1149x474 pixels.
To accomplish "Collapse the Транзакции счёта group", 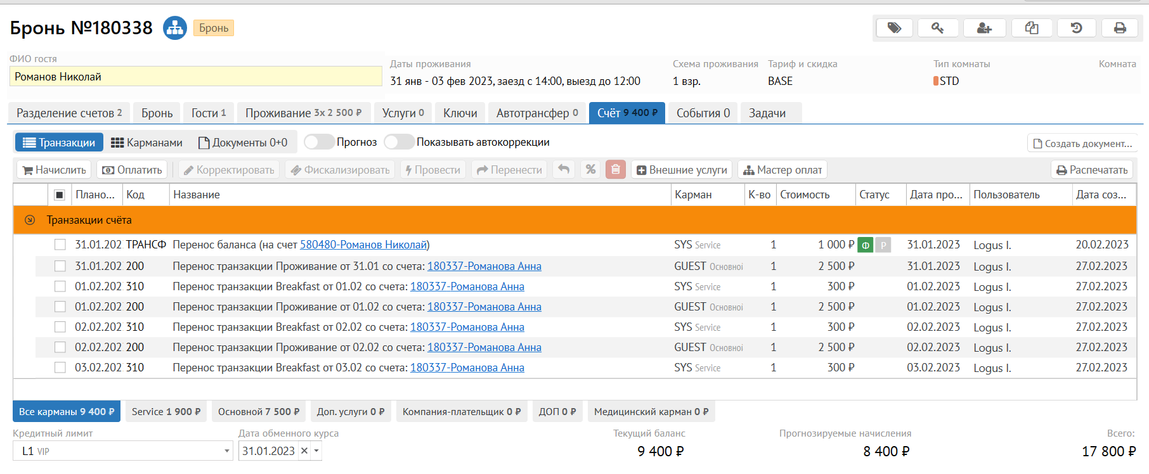I will (x=30, y=220).
